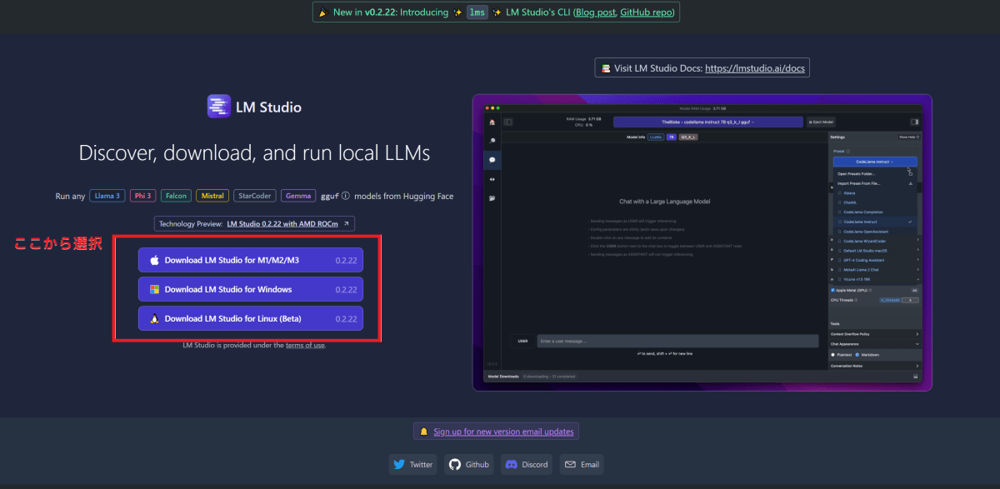Toggle left sidebar panel icon in app preview

[x=508, y=122]
